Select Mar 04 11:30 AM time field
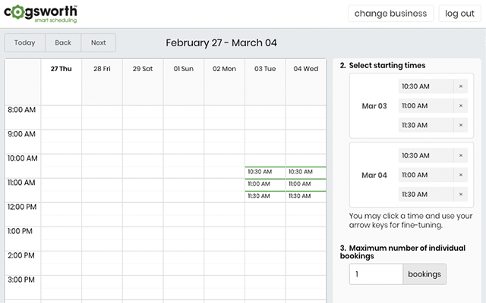Screen dimensions: 486x303 [425, 195]
